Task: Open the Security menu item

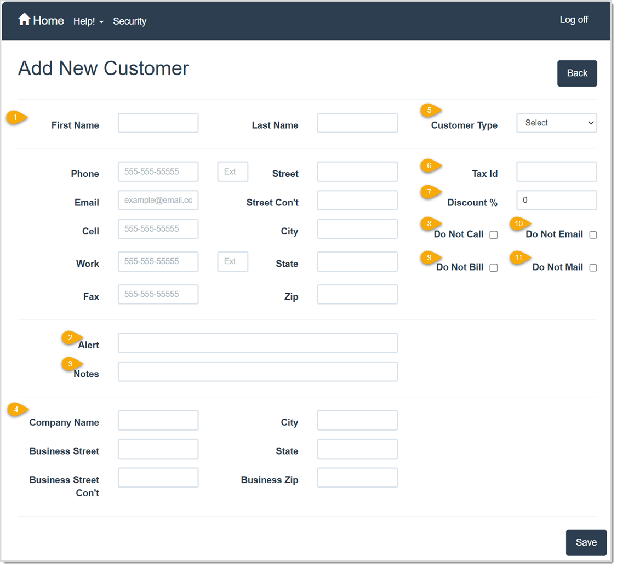Action: pos(129,21)
